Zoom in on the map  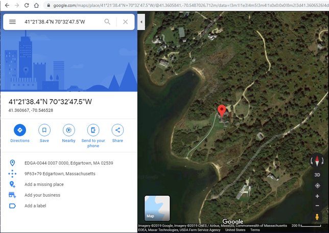pos(317,196)
